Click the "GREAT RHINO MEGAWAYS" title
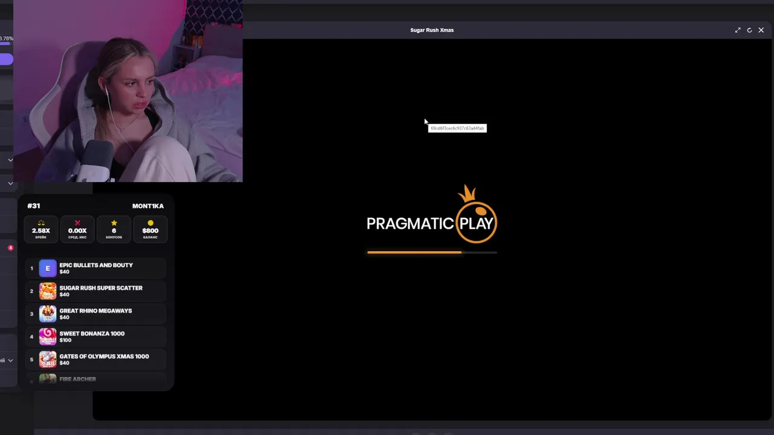Viewport: 774px width, 435px height. (x=96, y=311)
